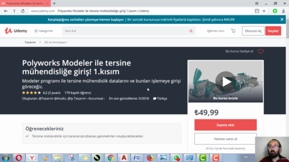Click the Udemy logo
The image size is (289, 162).
pos(16,31)
